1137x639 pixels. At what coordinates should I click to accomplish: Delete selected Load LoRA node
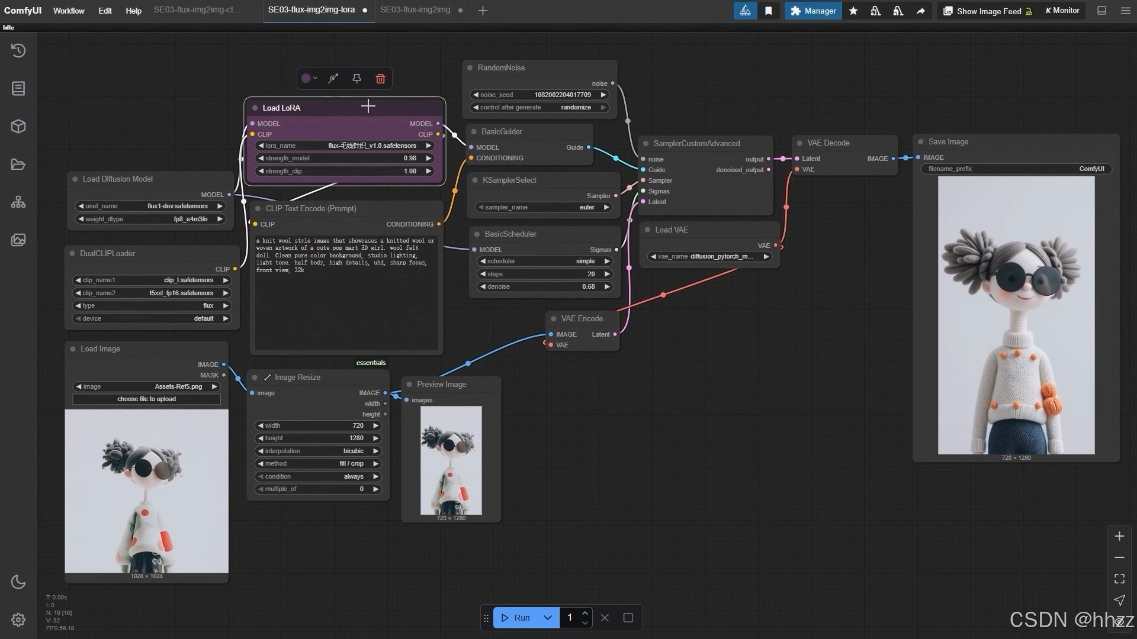coord(381,79)
